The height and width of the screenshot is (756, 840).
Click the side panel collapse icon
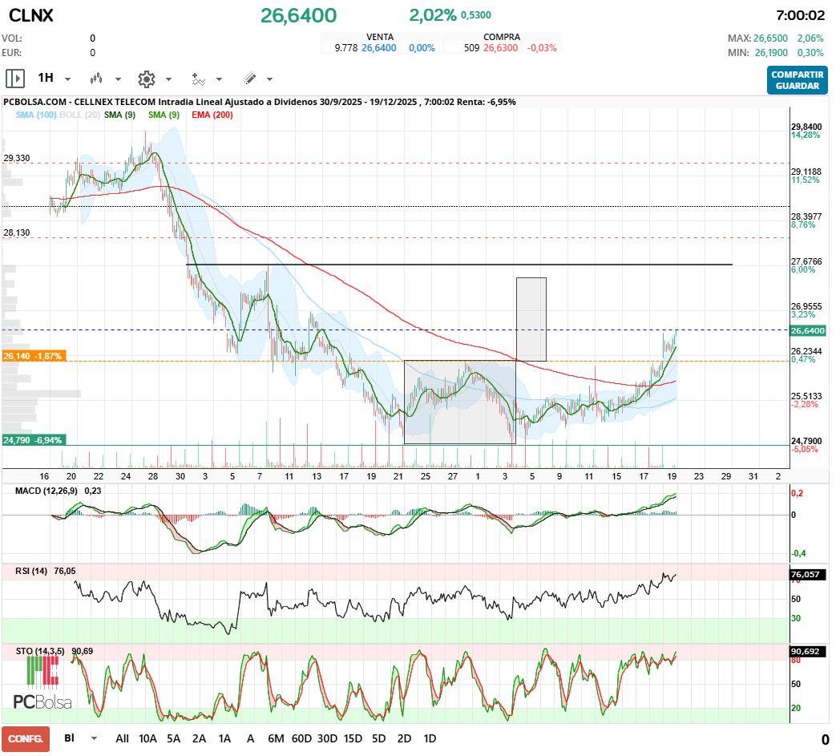click(x=15, y=79)
